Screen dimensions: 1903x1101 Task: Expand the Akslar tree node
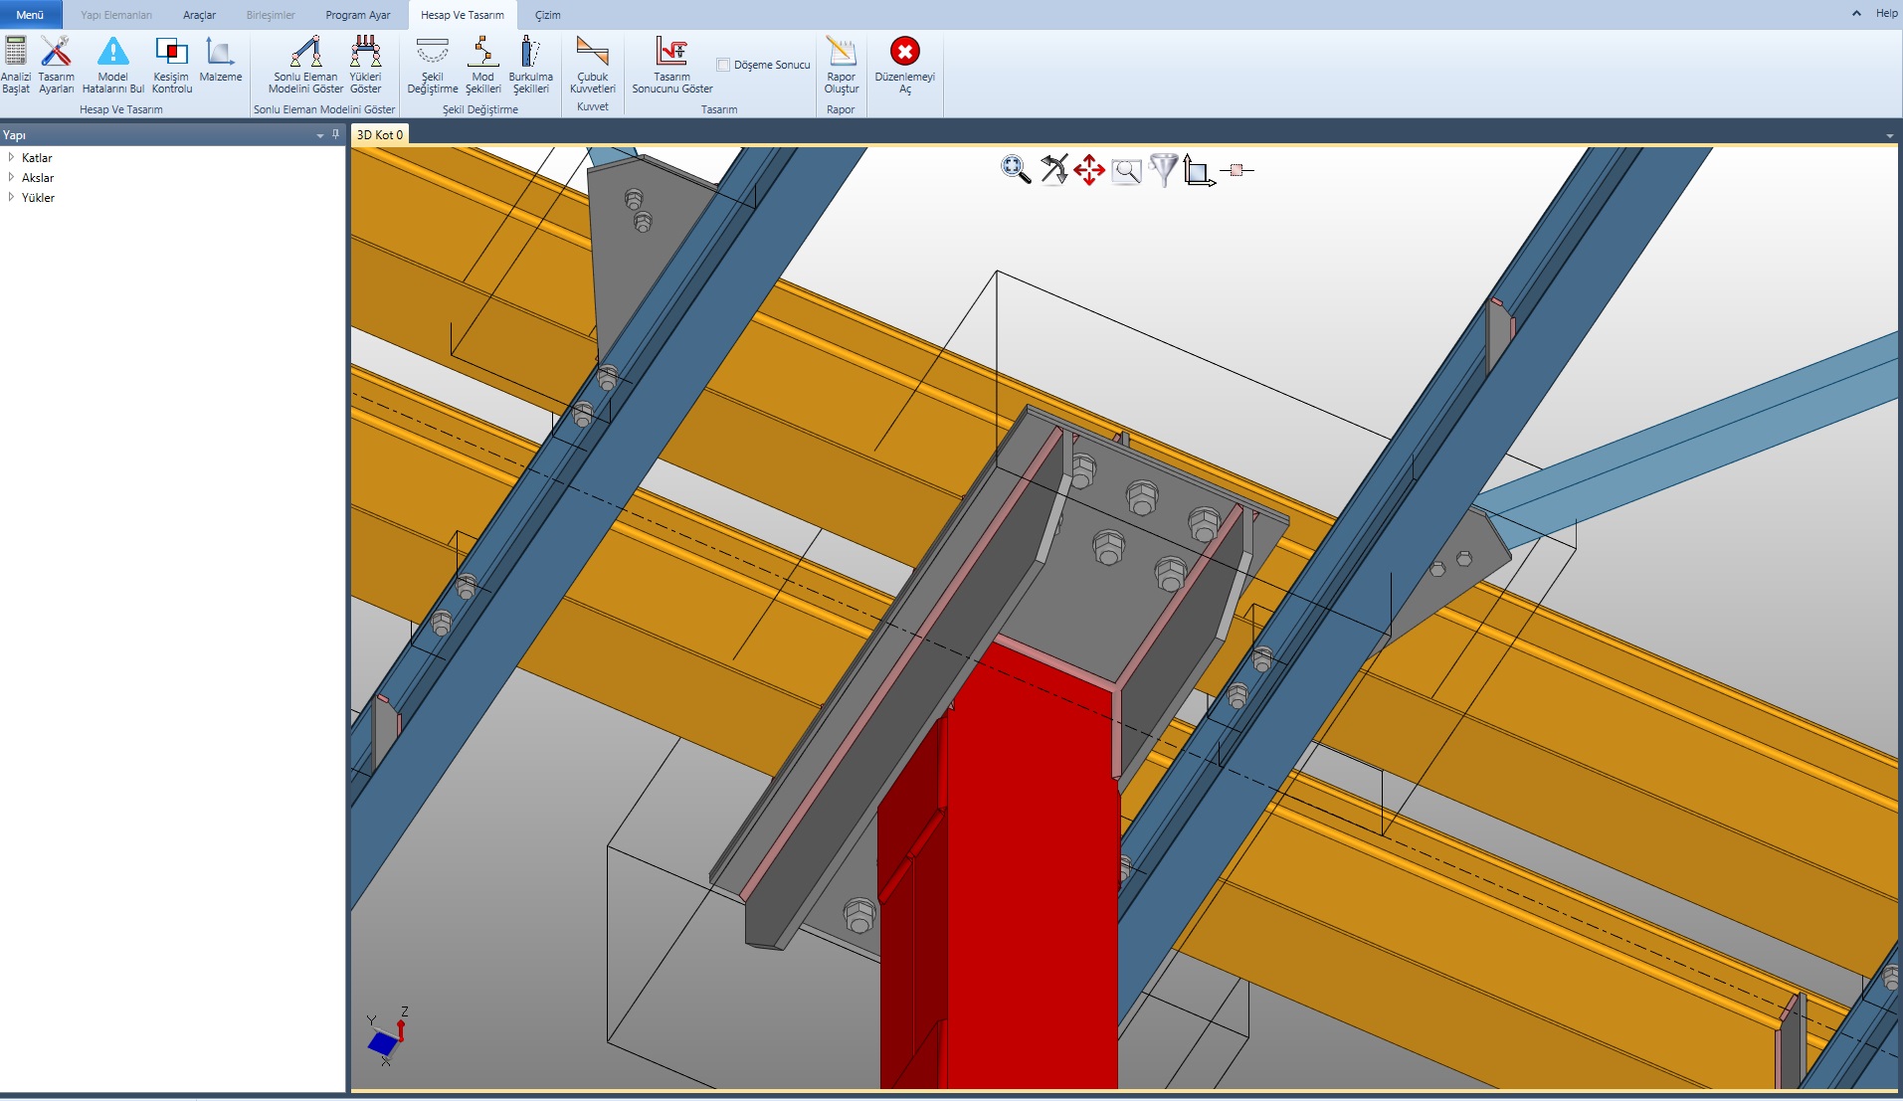pyautogui.click(x=11, y=177)
